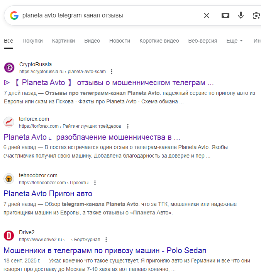This screenshot has width=261, height=276.
Task: Open more options for torforex.com result
Action: 128,126
